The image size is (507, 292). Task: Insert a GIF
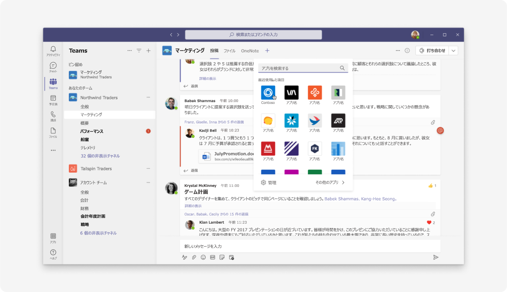tap(213, 257)
